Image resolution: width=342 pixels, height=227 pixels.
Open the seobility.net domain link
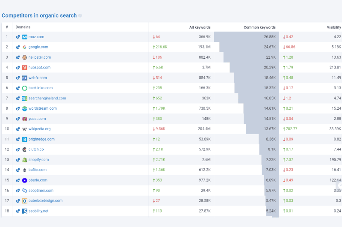[38, 211]
